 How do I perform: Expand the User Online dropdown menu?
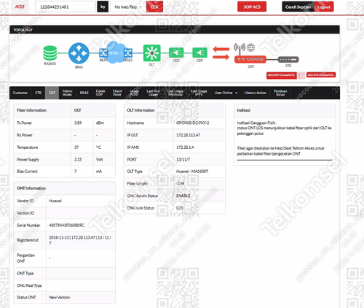226,93
